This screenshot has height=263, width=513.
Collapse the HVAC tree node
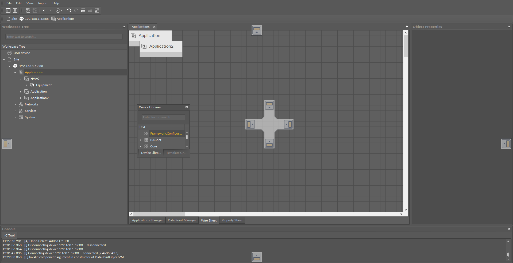[x=21, y=79]
